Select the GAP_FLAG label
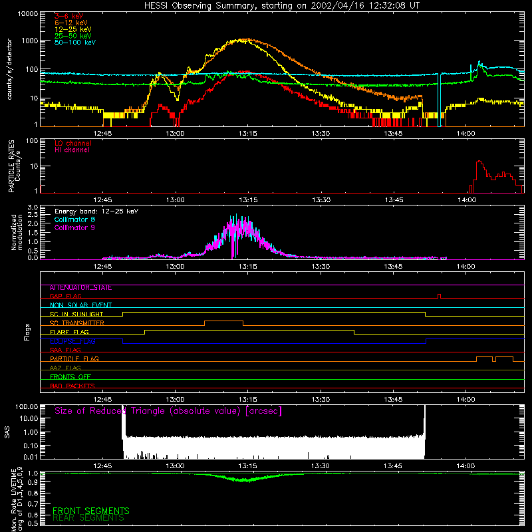 65,296
